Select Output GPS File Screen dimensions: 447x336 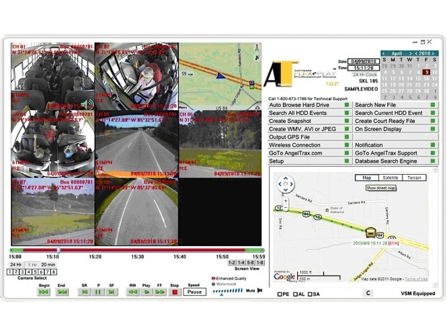[310, 137]
